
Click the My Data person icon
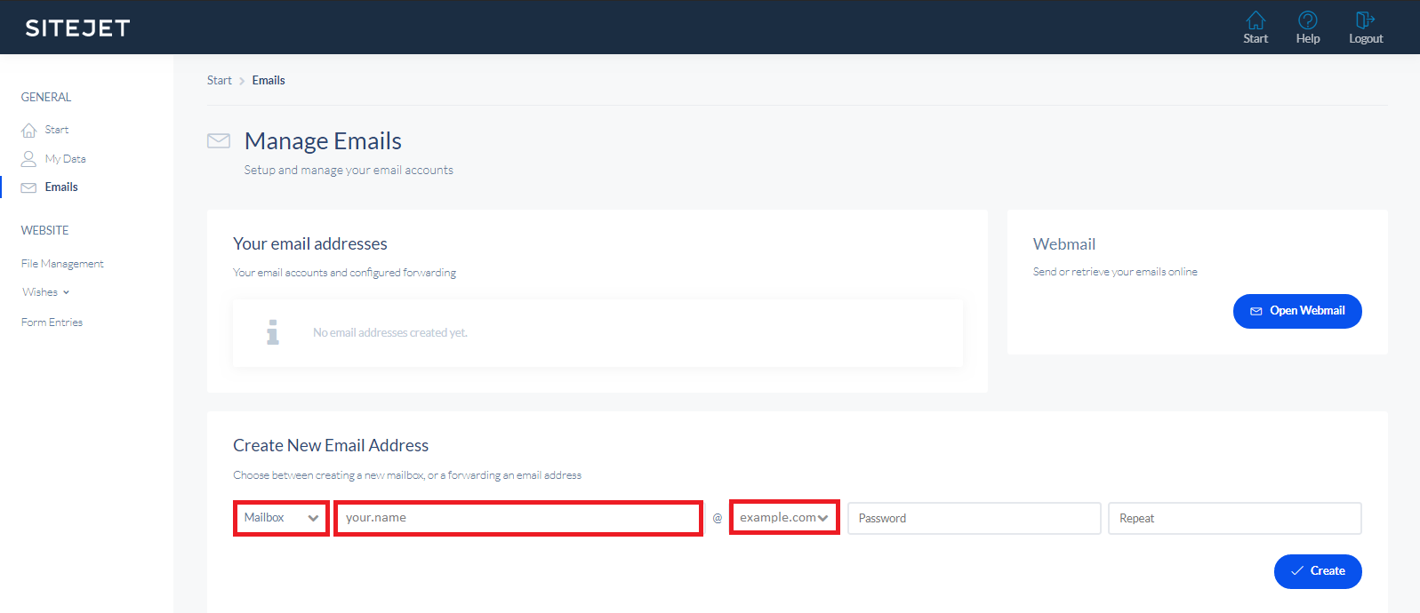[x=29, y=159]
